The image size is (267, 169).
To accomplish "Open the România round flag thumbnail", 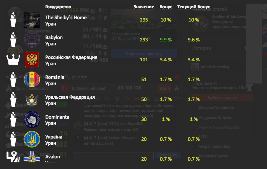I will (x=32, y=80).
